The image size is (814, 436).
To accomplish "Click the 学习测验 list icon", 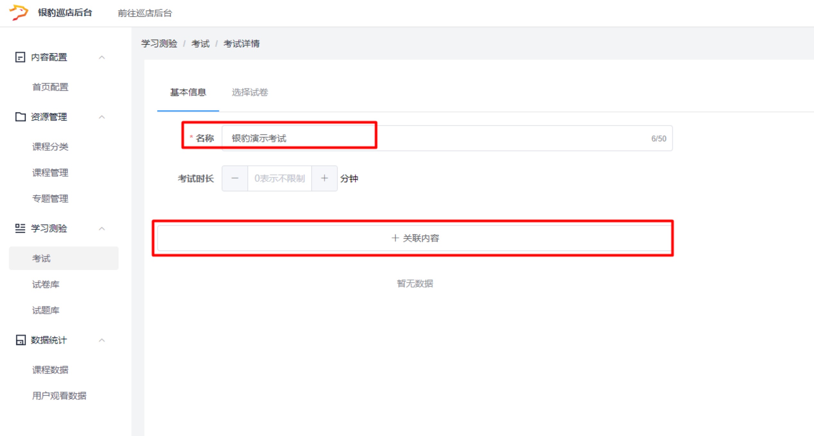I will 20,228.
